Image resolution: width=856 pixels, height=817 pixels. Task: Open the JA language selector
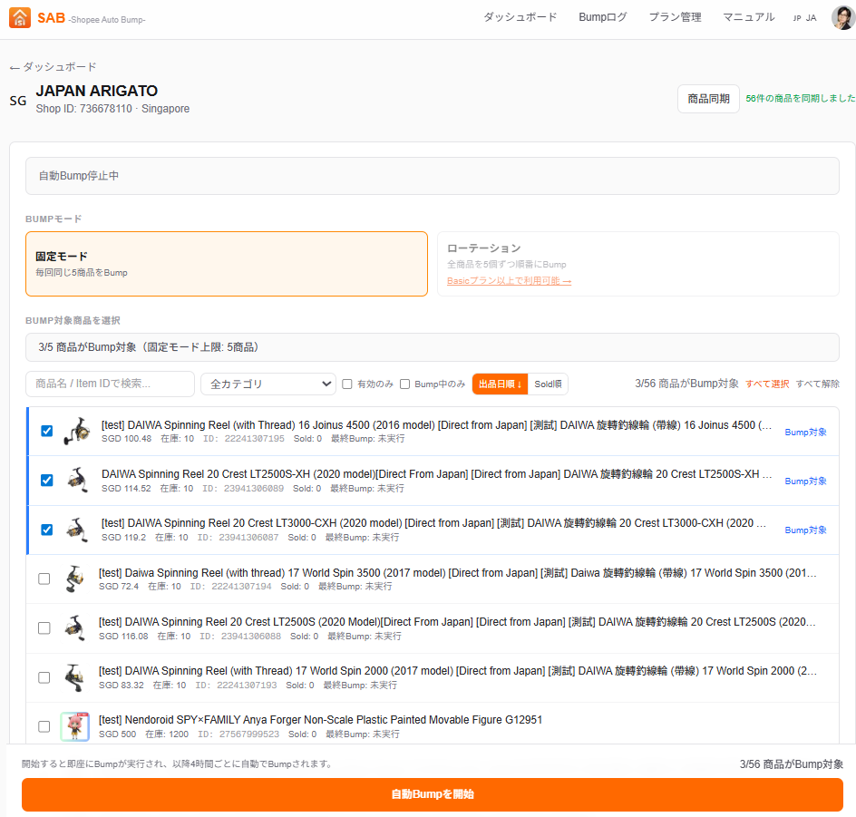tap(804, 18)
